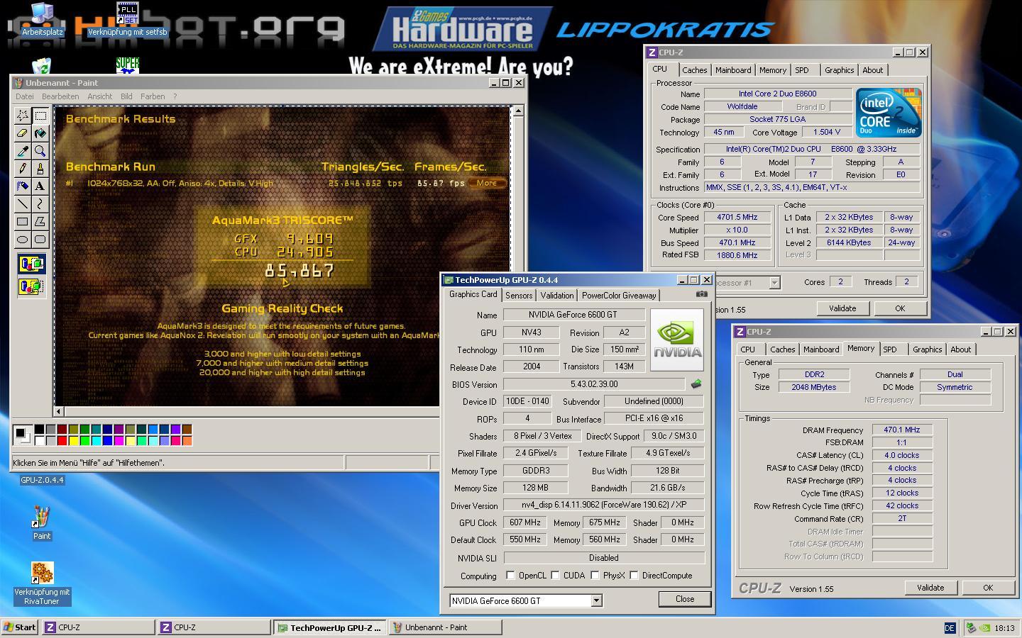The width and height of the screenshot is (1022, 638).
Task: Open the Bearbeiten menu in Paint
Action: click(x=60, y=96)
